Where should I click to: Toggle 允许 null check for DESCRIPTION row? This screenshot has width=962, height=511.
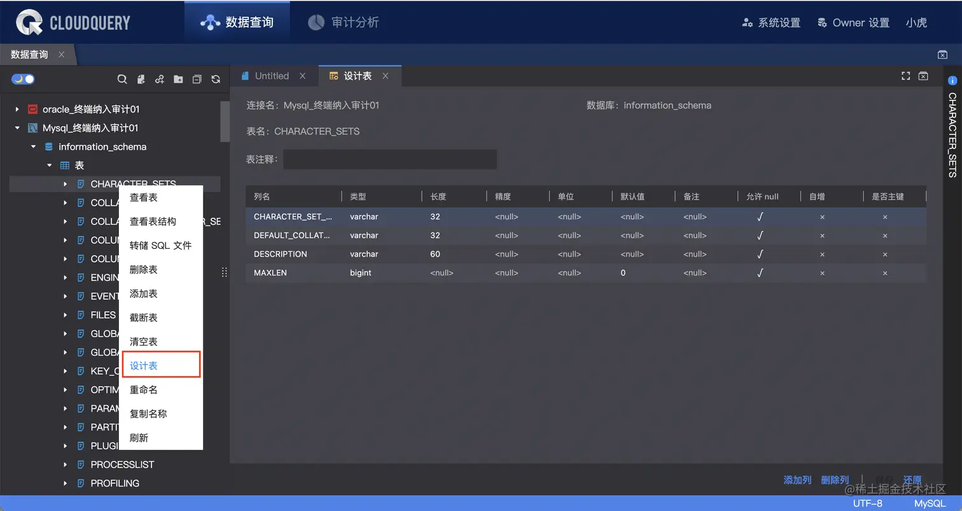[x=760, y=254]
